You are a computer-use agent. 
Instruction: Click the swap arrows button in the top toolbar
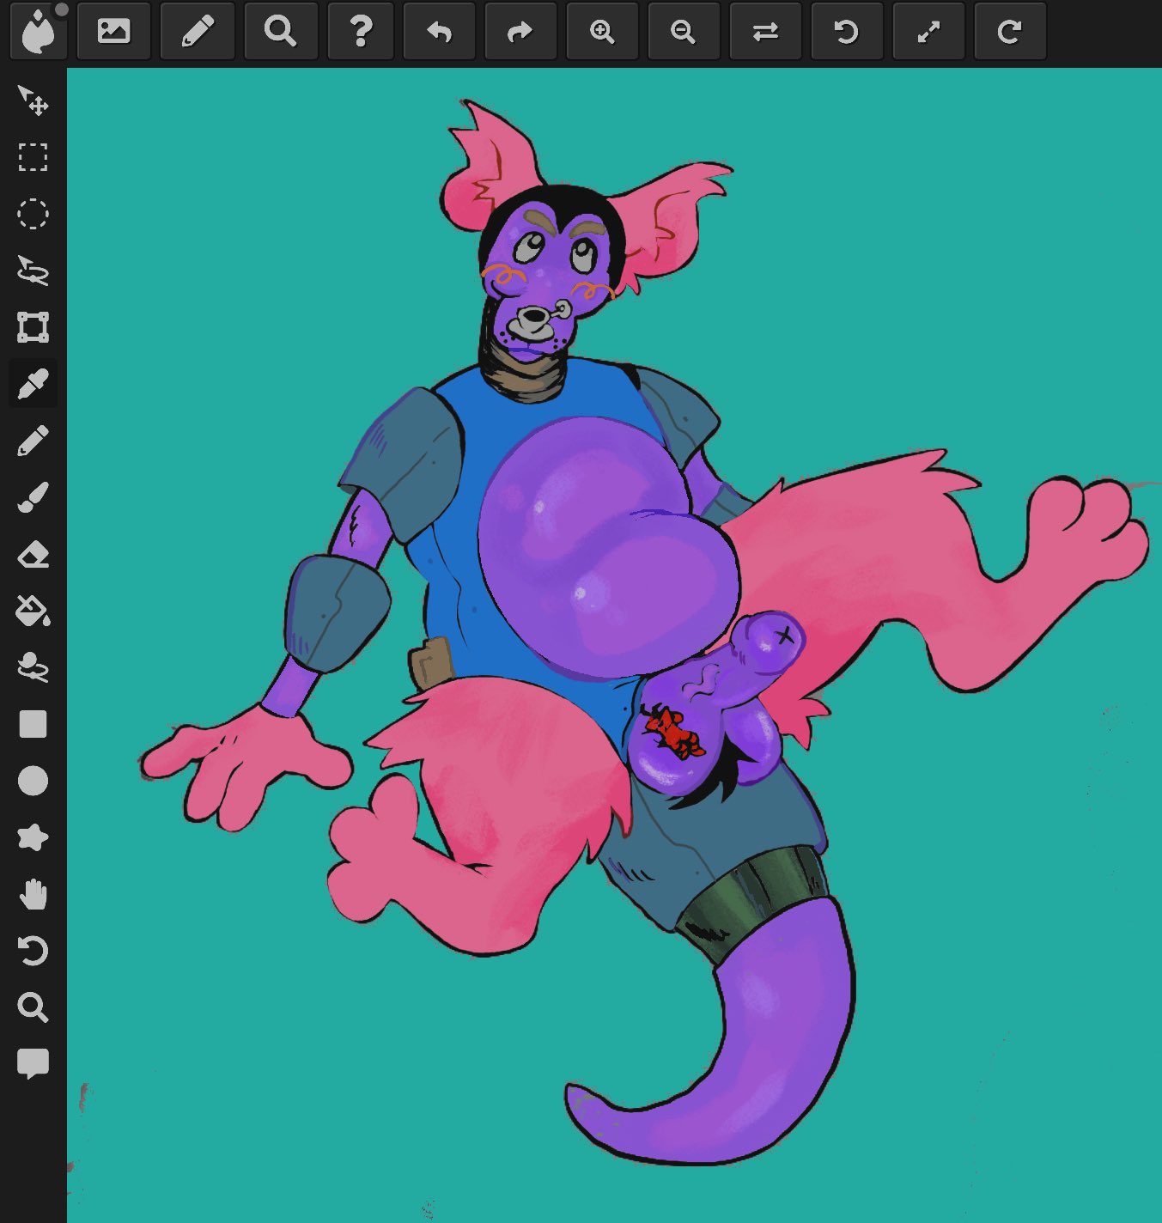click(765, 31)
